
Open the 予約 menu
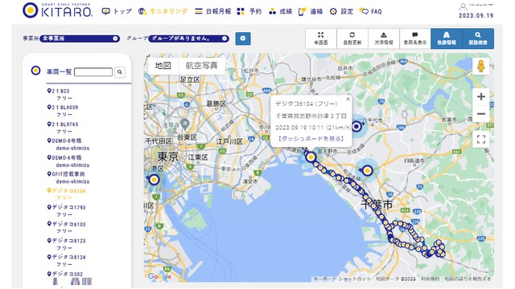(249, 11)
